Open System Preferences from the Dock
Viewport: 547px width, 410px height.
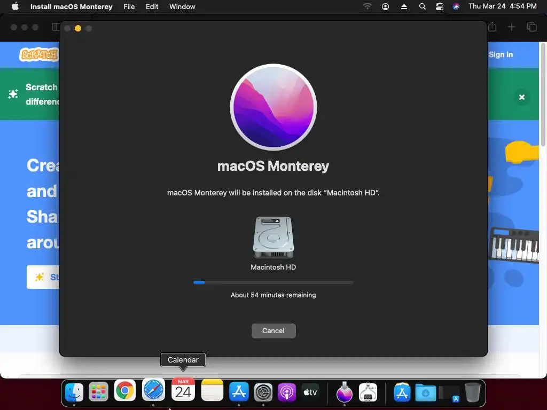(263, 392)
